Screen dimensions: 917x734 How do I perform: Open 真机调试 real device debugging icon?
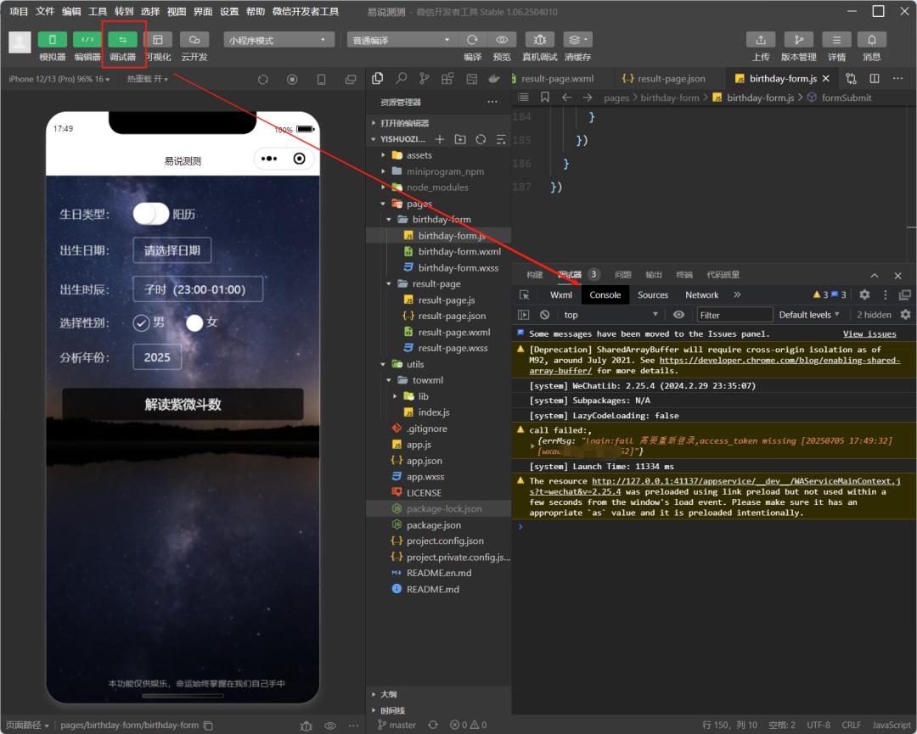point(539,40)
